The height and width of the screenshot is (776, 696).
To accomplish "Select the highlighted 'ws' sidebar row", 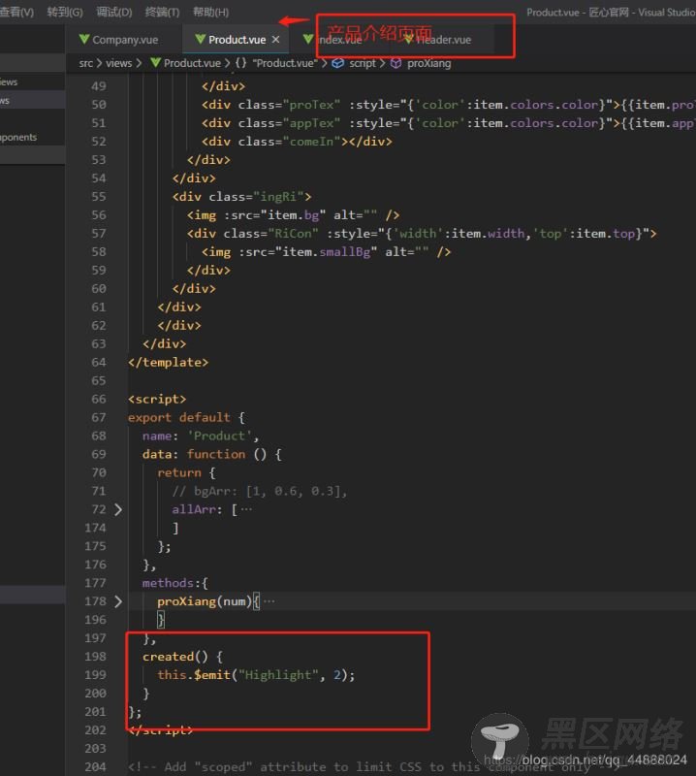I will click(32, 100).
